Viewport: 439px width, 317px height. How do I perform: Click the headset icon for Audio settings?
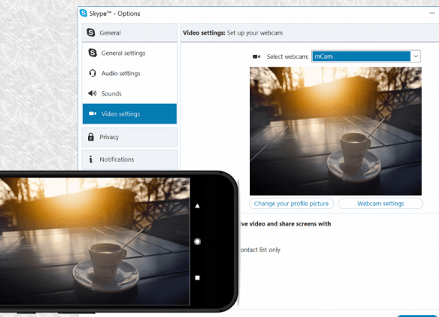pyautogui.click(x=92, y=73)
